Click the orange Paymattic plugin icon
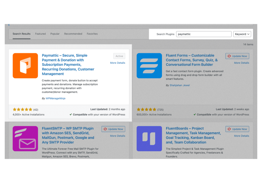Viewport: 262px width, 183px height. point(25,66)
